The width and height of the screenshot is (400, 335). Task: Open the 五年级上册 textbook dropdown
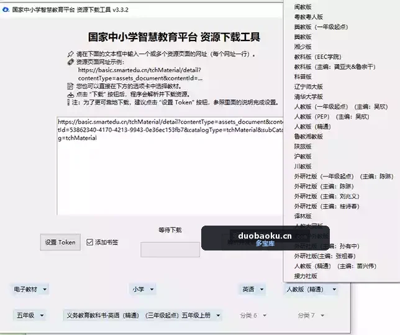[x=143, y=315]
